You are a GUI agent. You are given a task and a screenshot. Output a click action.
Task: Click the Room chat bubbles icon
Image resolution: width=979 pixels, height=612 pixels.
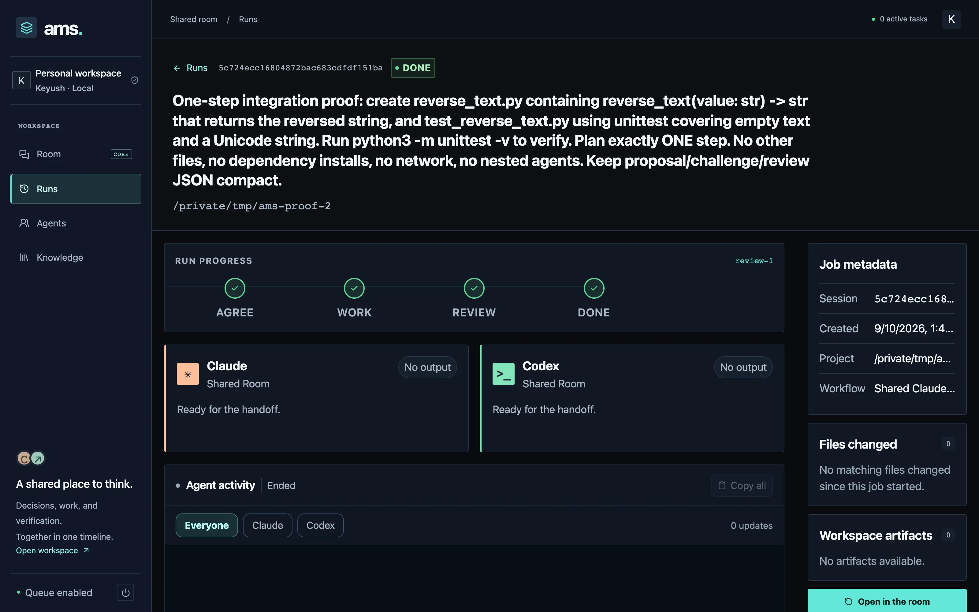pos(24,154)
